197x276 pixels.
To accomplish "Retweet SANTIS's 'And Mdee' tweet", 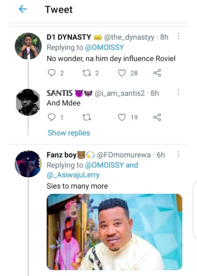I will pos(86,118).
